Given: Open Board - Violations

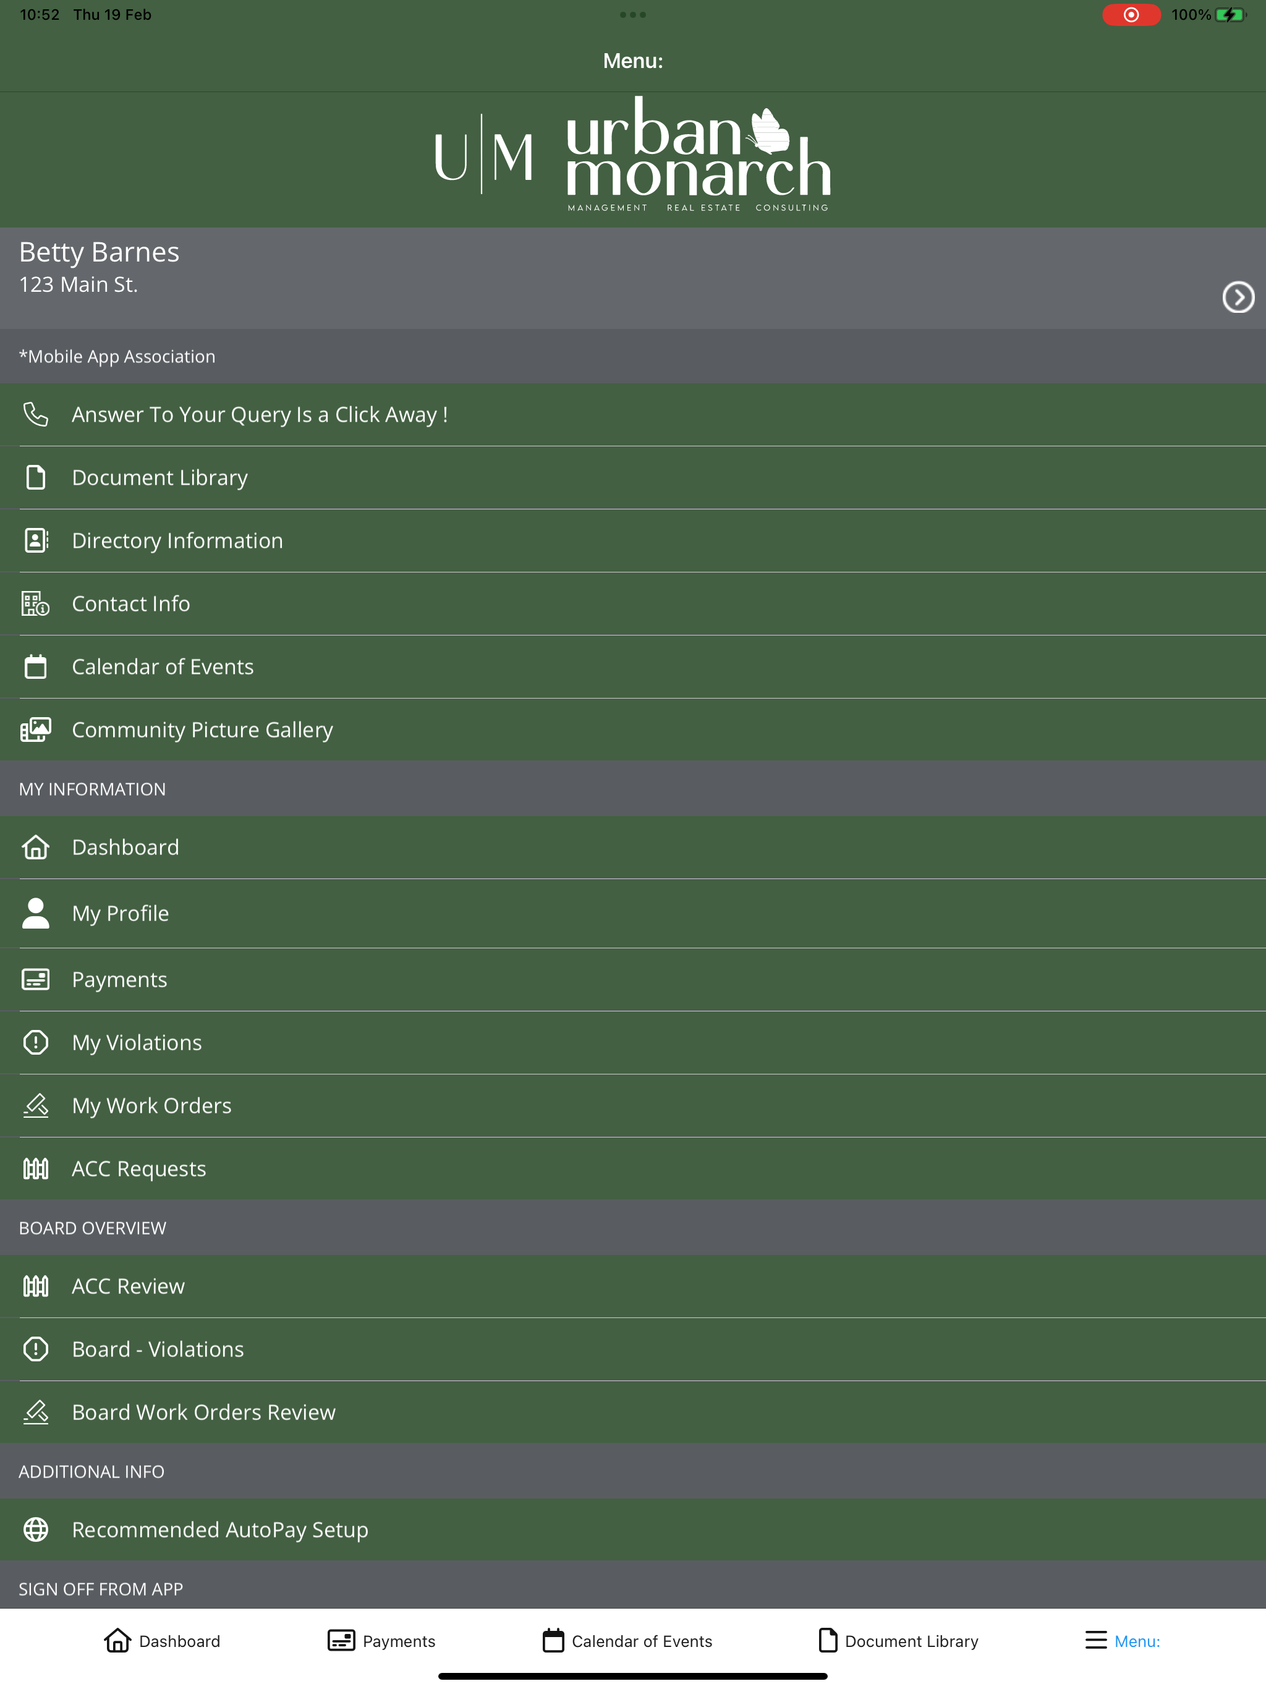Looking at the screenshot, I should click(x=633, y=1349).
